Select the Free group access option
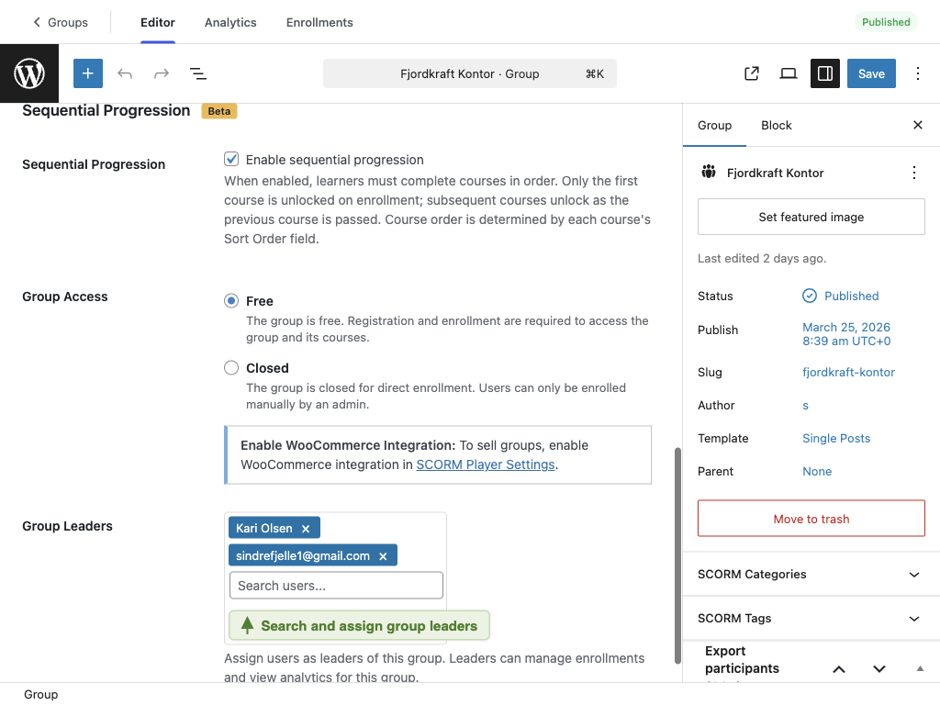940x705 pixels. tap(231, 300)
